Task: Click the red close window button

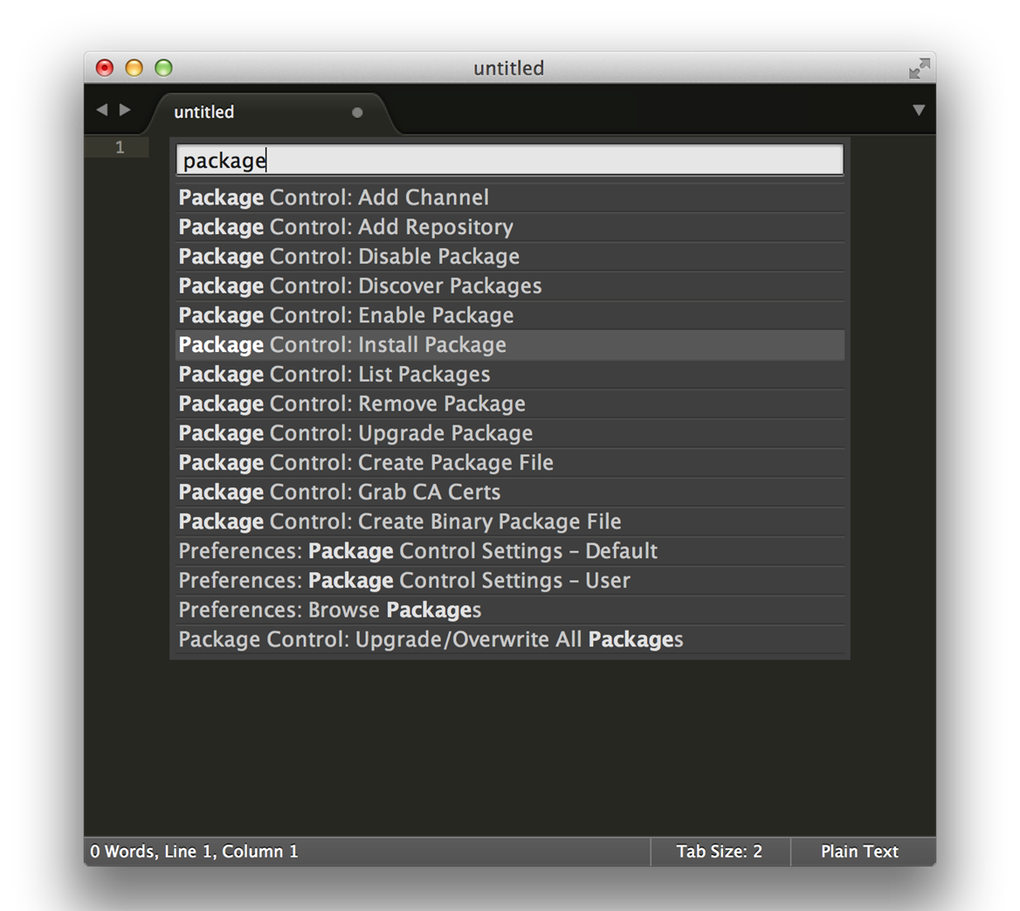Action: point(105,67)
